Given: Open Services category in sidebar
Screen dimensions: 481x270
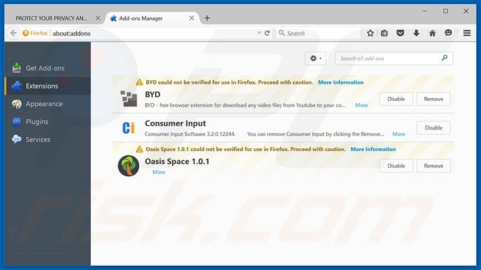Looking at the screenshot, I should point(47,139).
